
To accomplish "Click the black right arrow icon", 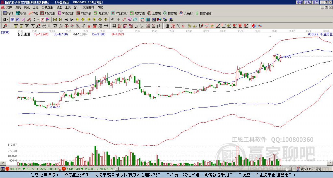I will (x=72, y=20).
